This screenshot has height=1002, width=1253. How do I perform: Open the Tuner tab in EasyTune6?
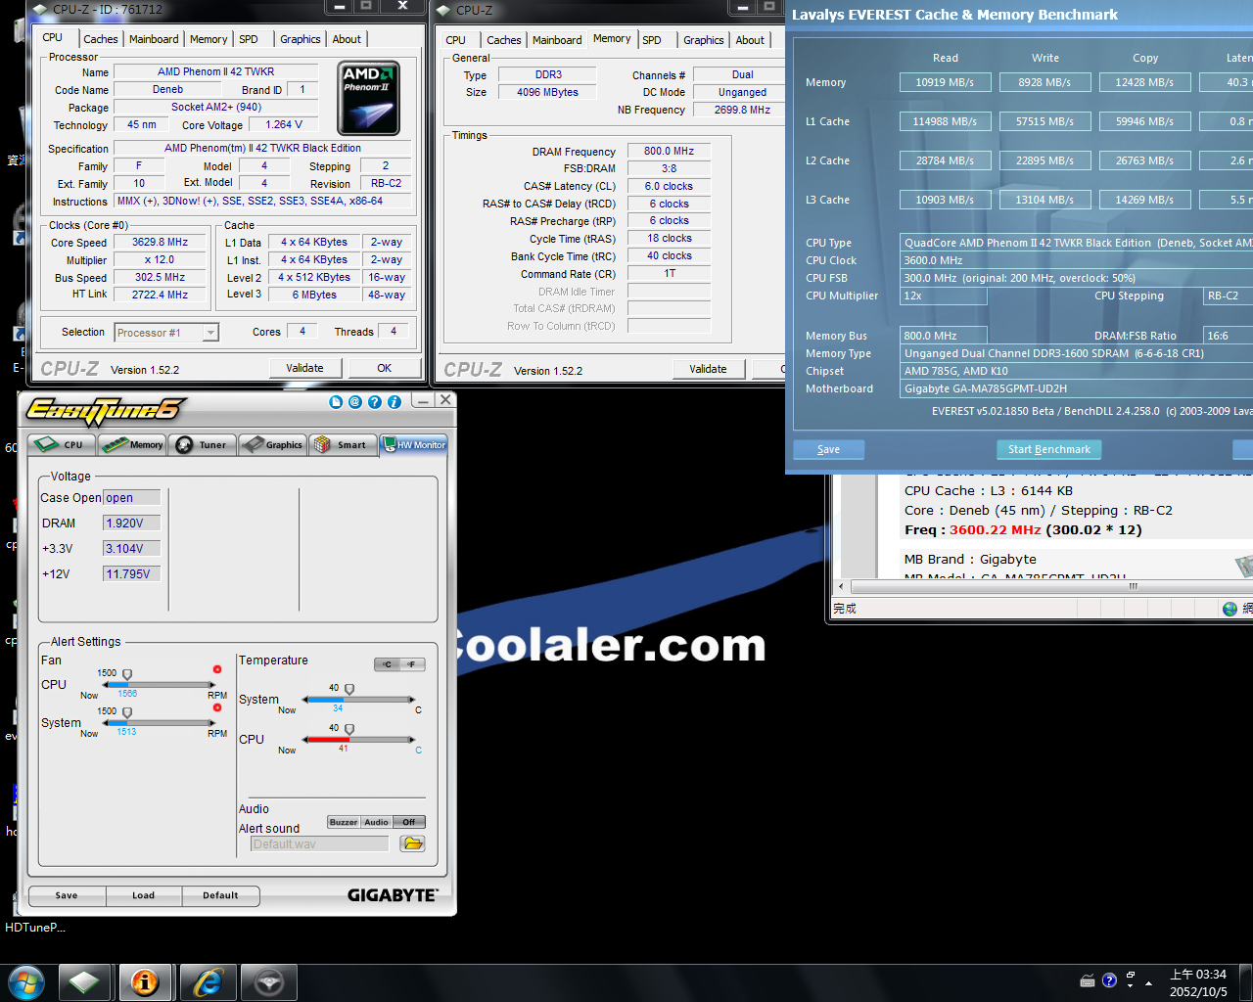coord(203,445)
